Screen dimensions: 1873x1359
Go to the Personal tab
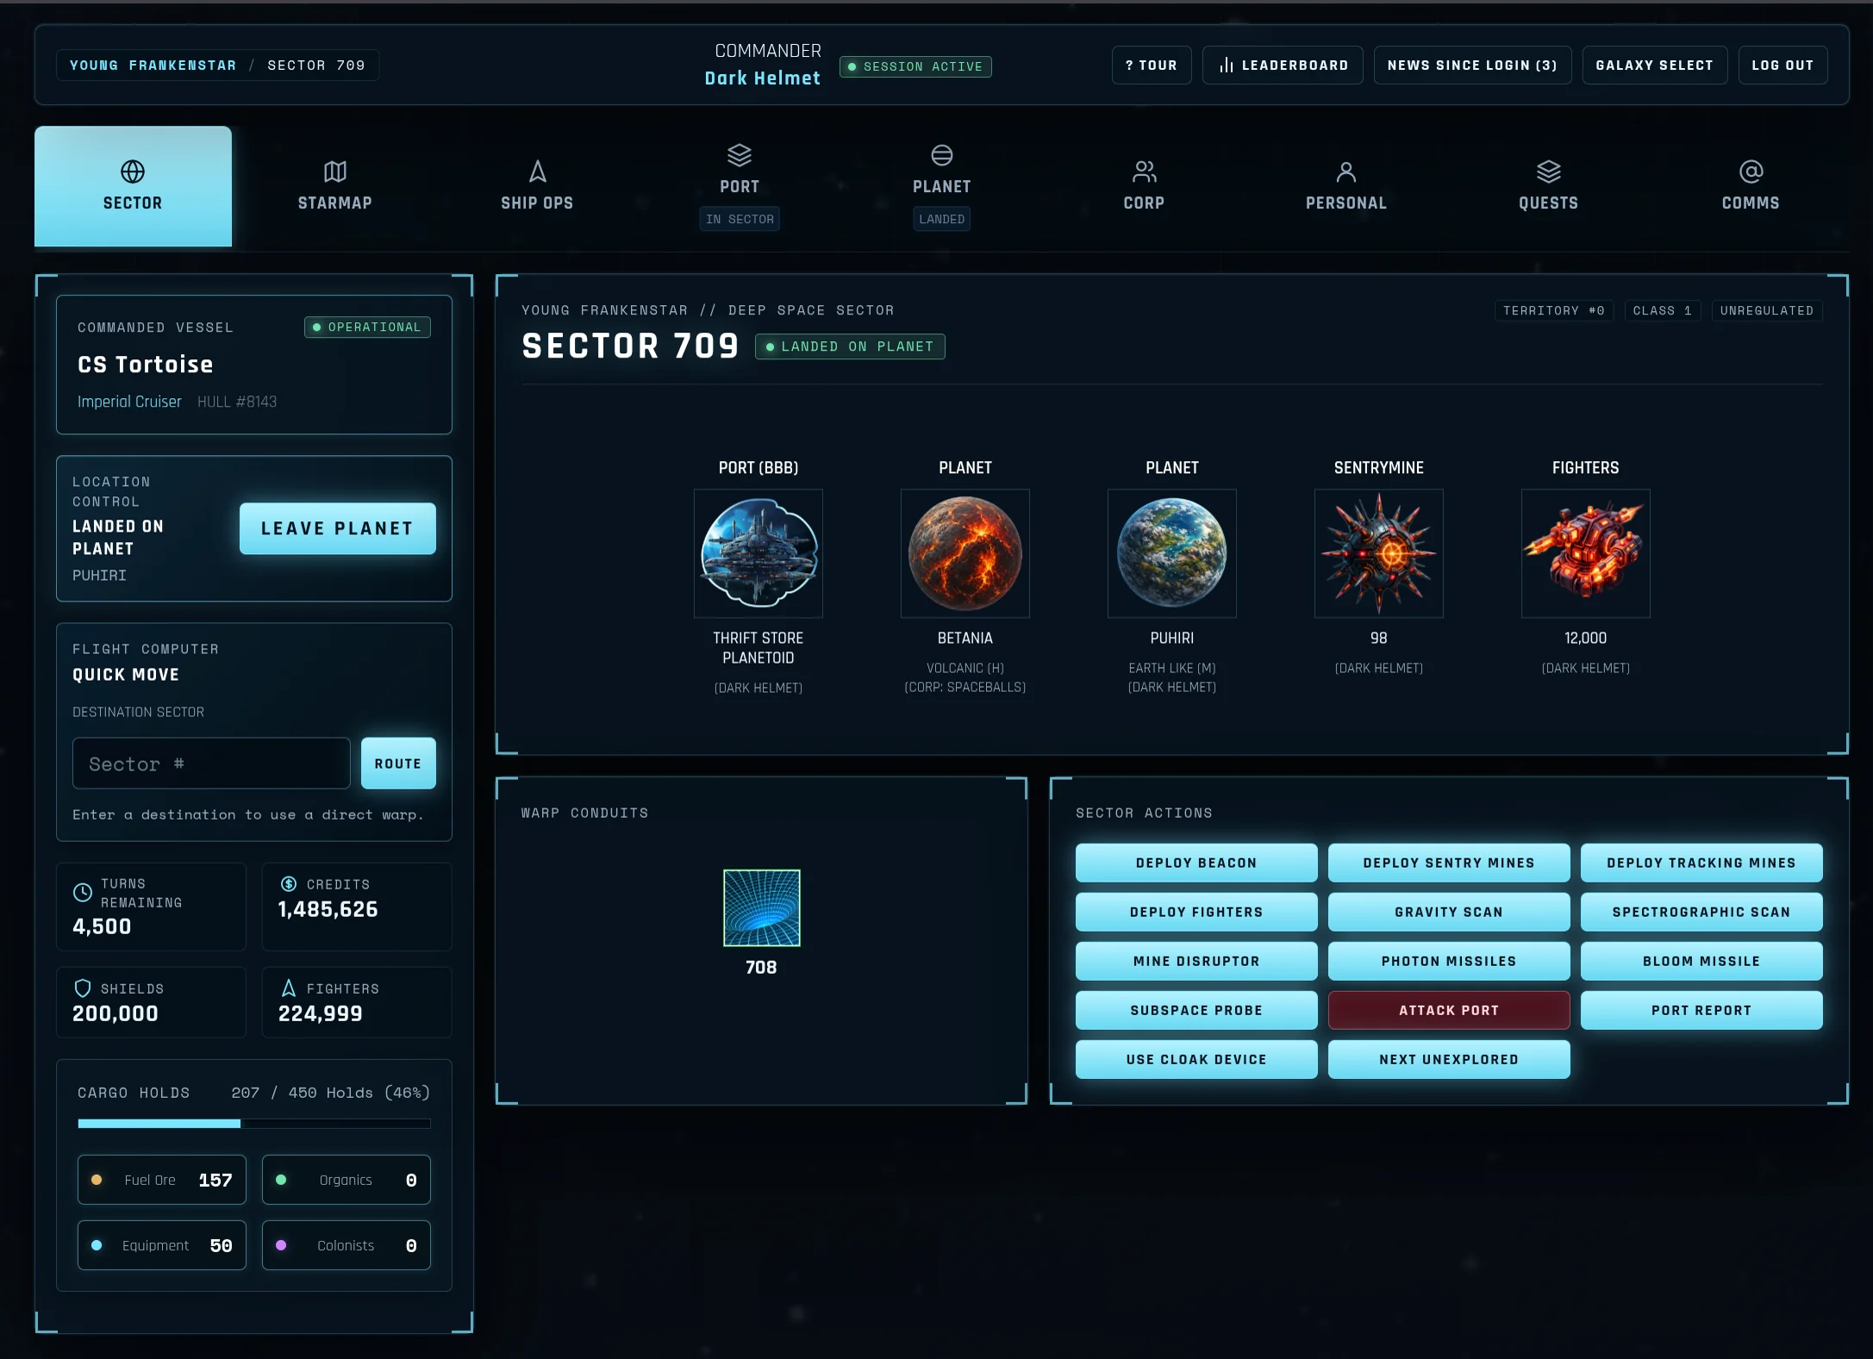click(1346, 186)
